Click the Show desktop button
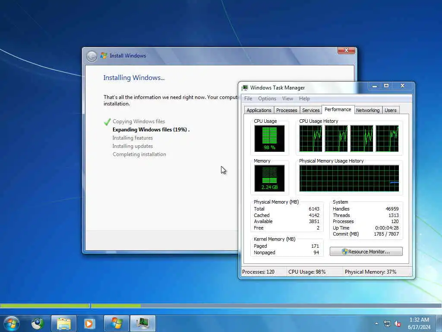The image size is (442, 332). pyautogui.click(x=439, y=323)
